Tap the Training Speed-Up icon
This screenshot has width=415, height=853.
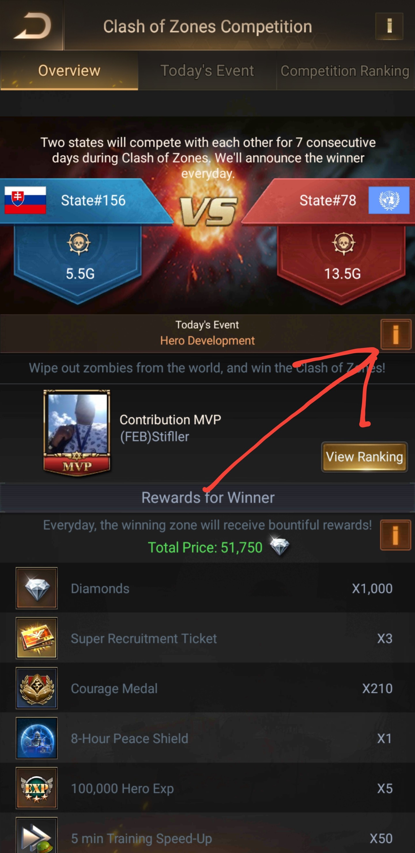point(36,835)
